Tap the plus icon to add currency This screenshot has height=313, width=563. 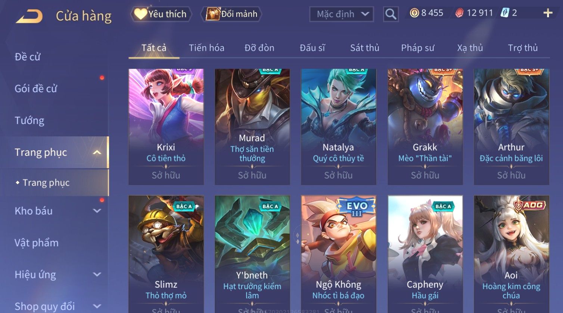(548, 13)
